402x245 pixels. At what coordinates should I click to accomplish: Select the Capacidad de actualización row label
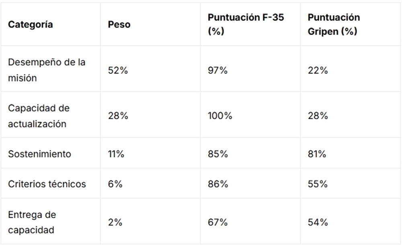[x=39, y=116]
